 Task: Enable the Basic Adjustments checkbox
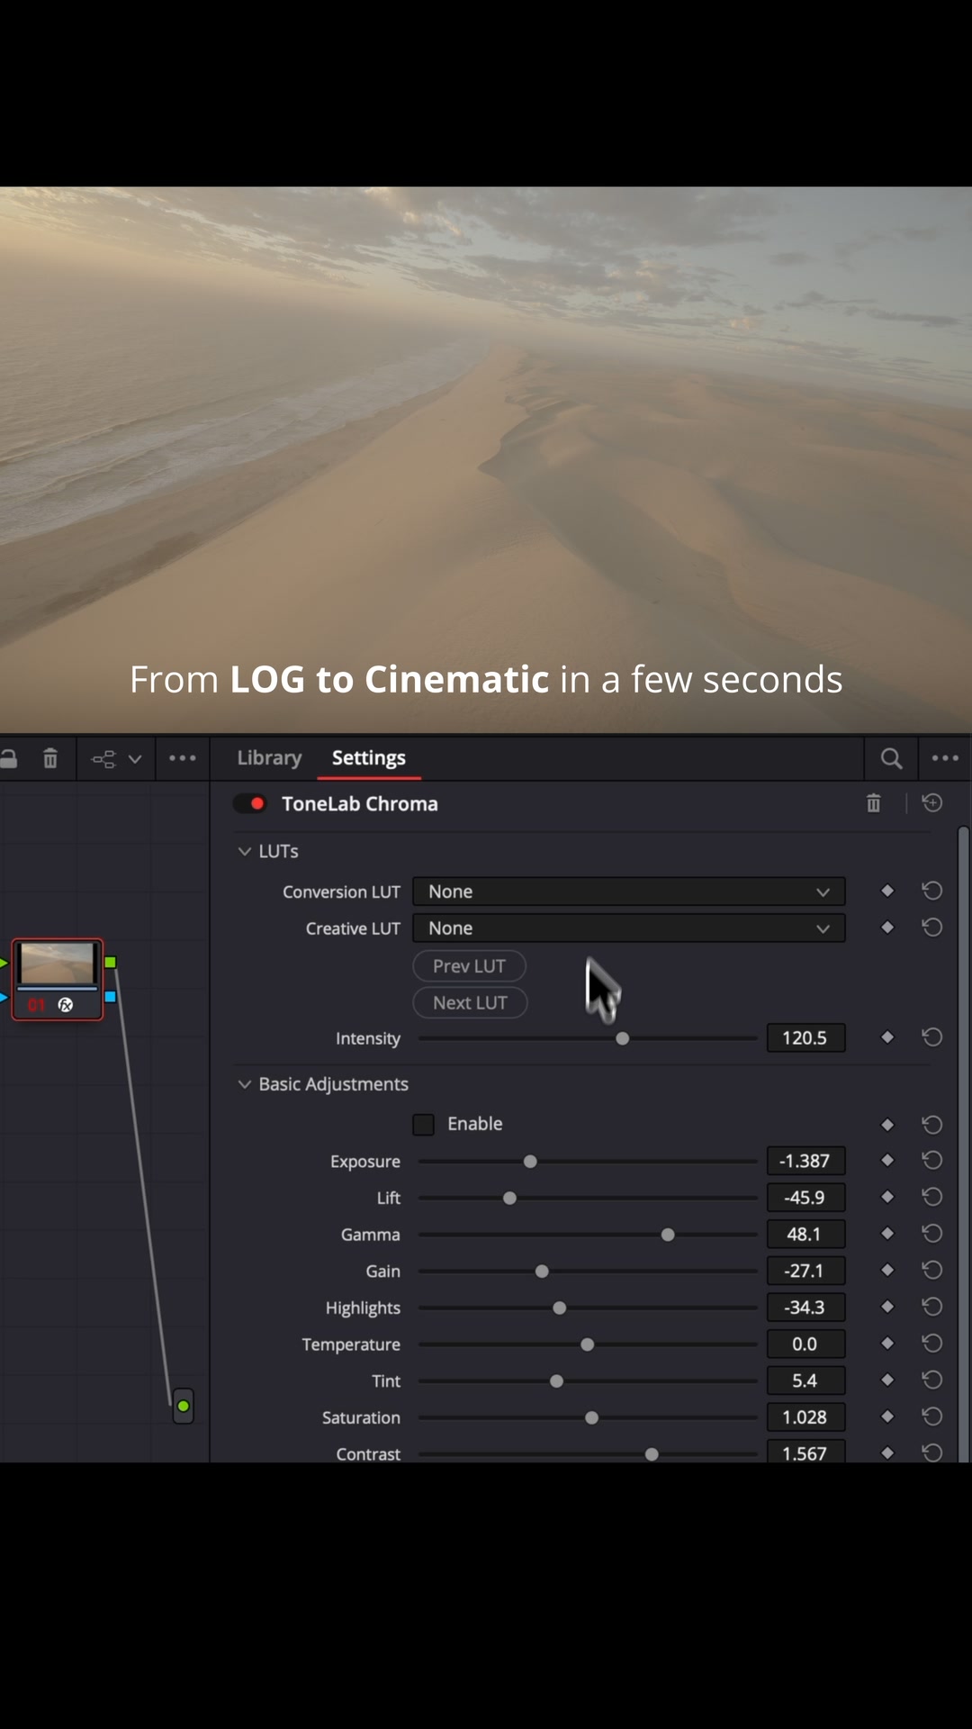point(423,1124)
